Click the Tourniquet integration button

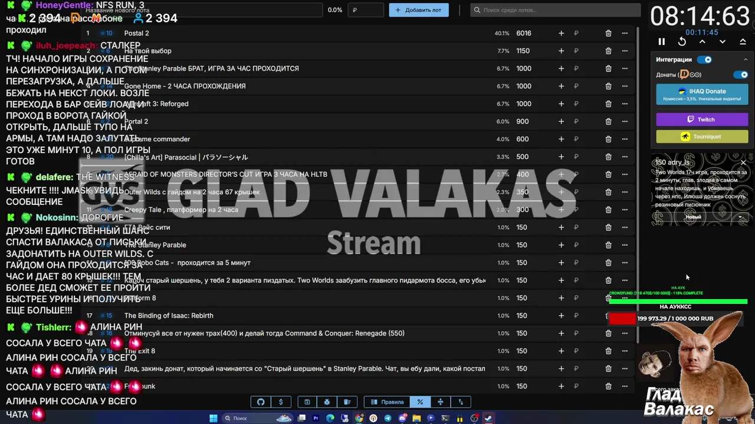click(x=702, y=137)
